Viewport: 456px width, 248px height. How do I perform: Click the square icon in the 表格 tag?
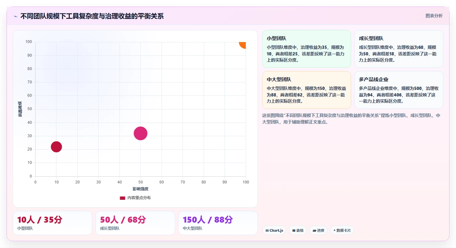point(294,230)
